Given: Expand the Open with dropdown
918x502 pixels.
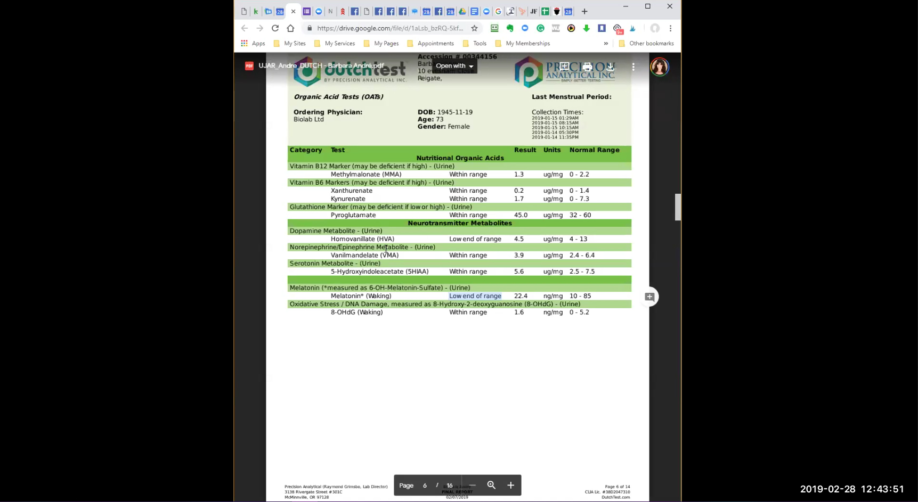Looking at the screenshot, I should tap(454, 66).
